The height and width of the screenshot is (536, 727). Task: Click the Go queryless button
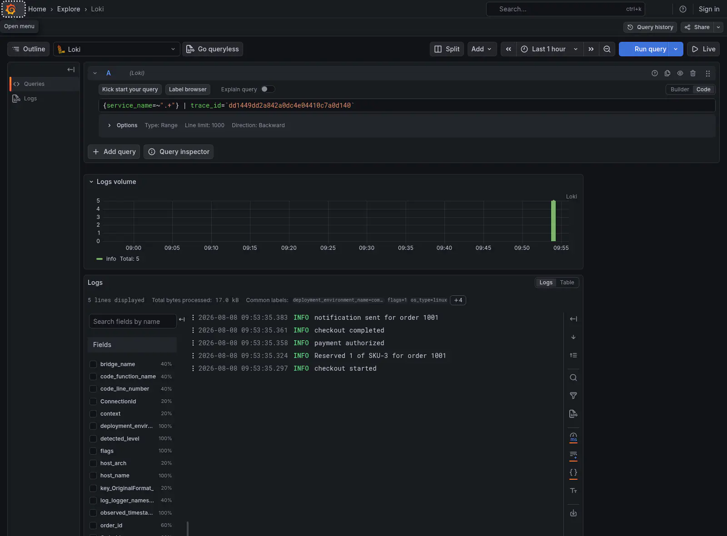coord(213,49)
